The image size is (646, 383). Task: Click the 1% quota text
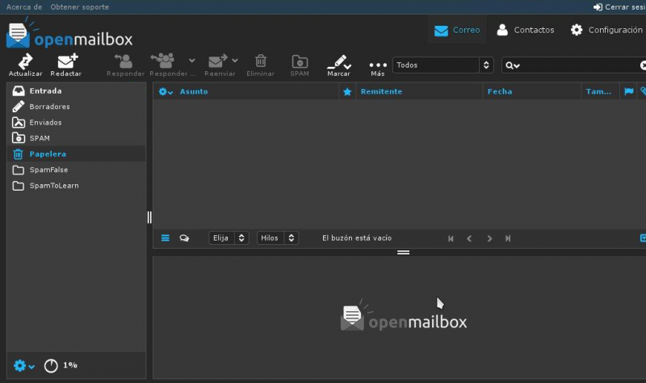pyautogui.click(x=70, y=365)
